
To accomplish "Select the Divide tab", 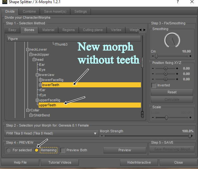I will [x=10, y=11].
